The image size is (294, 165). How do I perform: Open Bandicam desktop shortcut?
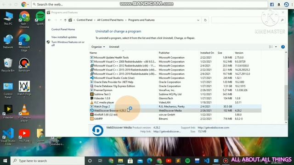(x=24, y=65)
